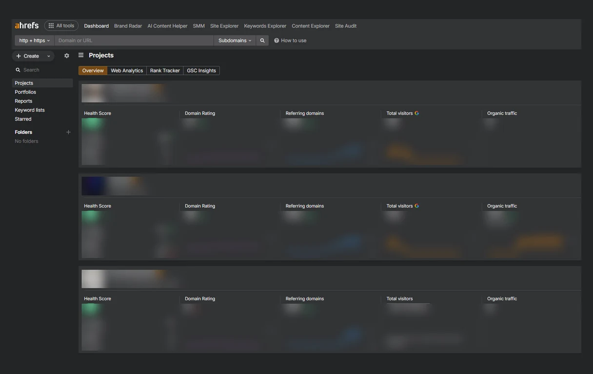Switch to the Overview tab
This screenshot has width=593, height=374.
point(93,71)
